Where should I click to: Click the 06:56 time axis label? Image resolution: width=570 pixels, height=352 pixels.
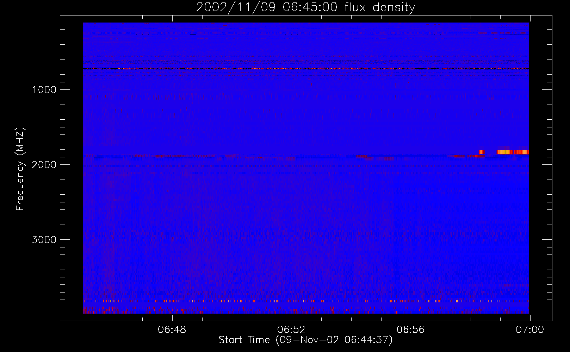pos(411,330)
